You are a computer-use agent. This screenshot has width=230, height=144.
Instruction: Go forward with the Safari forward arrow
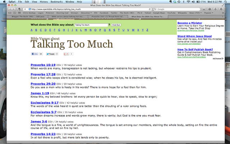[x=14, y=9]
